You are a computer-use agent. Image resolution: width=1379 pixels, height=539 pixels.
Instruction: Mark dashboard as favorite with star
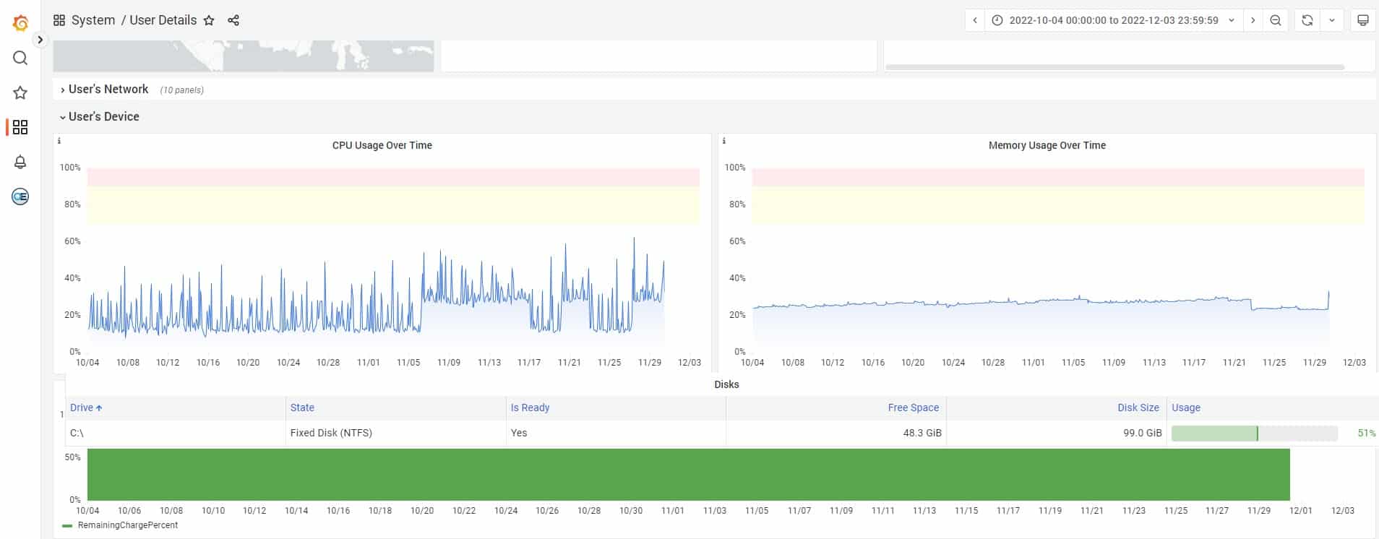(x=209, y=20)
